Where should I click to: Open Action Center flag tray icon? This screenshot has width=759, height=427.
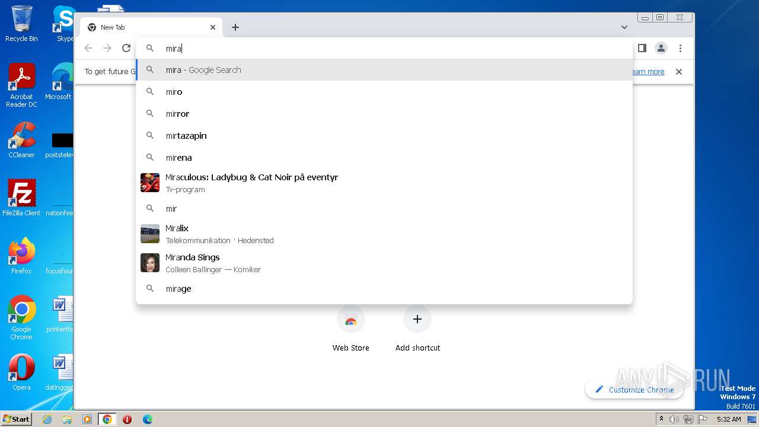[702, 419]
